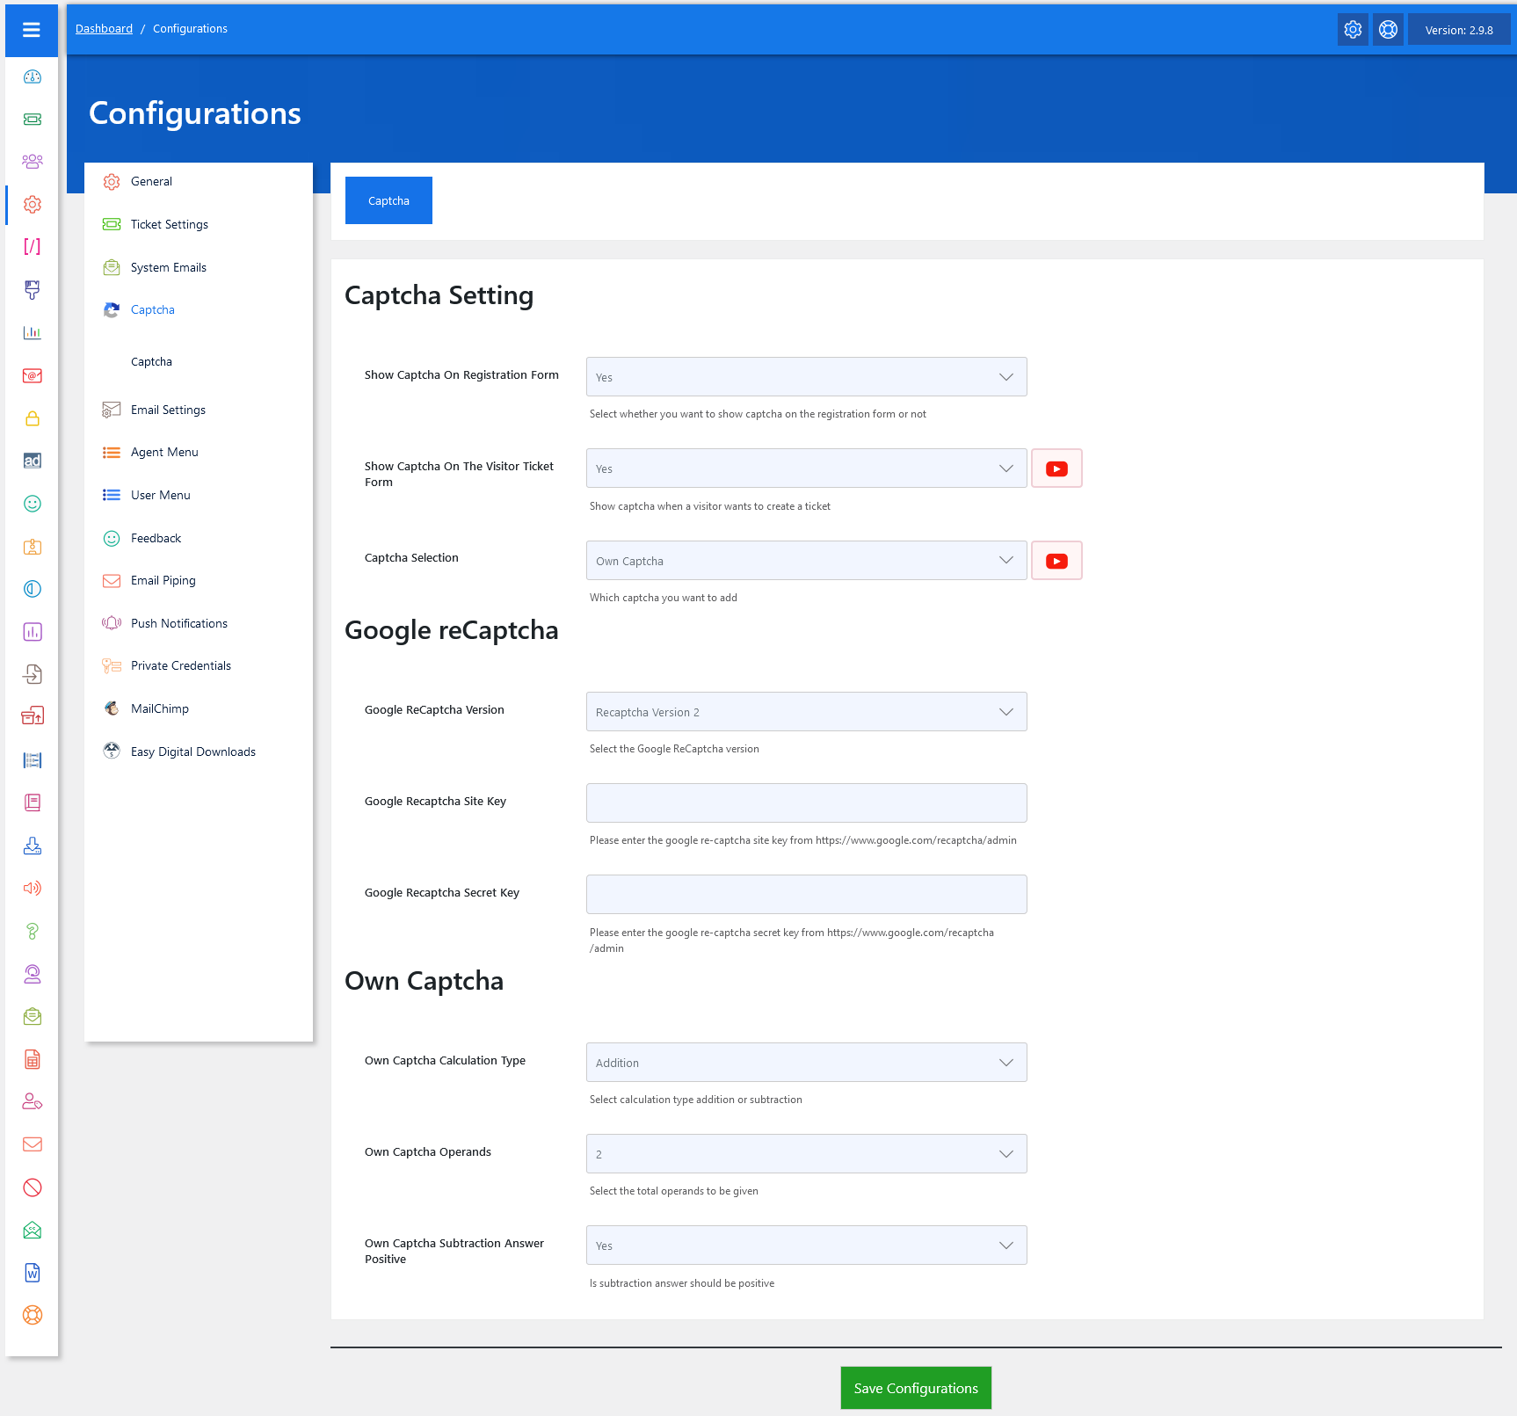
Task: Play video help for Visitor Ticket Form captcha
Action: pos(1056,469)
